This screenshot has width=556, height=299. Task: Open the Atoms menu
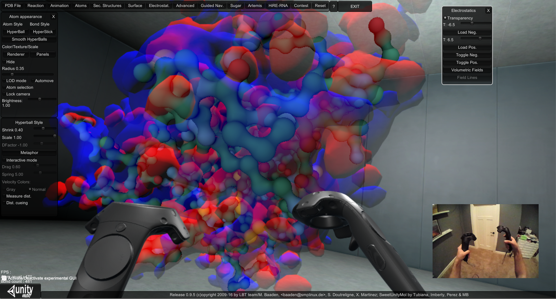point(81,6)
